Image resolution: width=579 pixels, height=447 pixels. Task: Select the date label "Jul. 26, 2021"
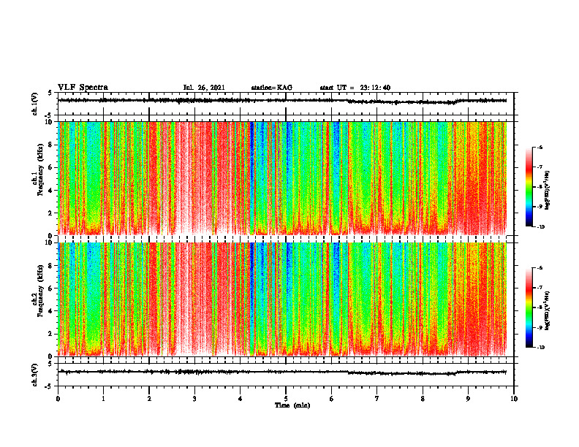coord(204,88)
